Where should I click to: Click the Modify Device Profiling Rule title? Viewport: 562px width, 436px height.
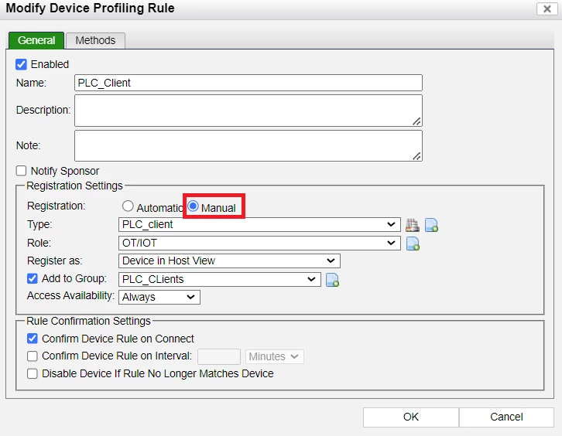coord(91,8)
